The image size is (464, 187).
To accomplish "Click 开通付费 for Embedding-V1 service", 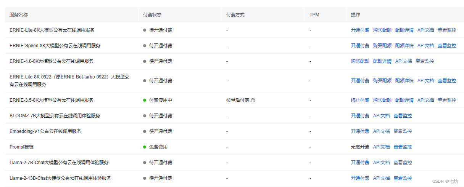I will (x=360, y=131).
